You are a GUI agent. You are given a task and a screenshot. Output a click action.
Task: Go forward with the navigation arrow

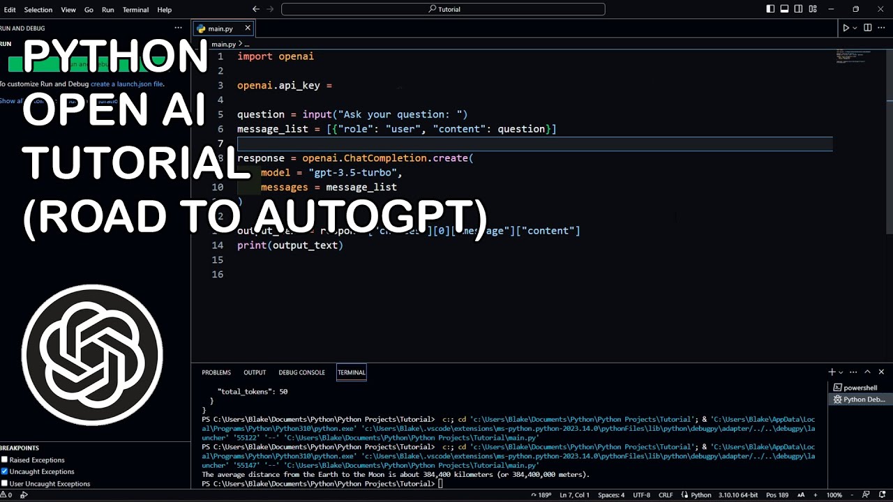(271, 9)
